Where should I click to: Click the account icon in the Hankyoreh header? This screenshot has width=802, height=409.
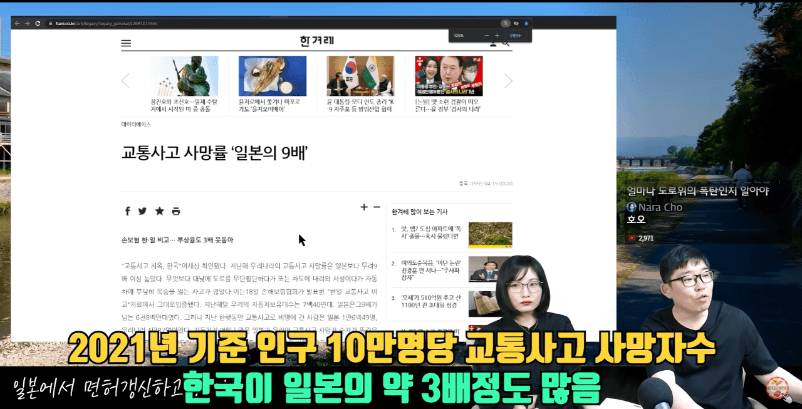tap(494, 43)
